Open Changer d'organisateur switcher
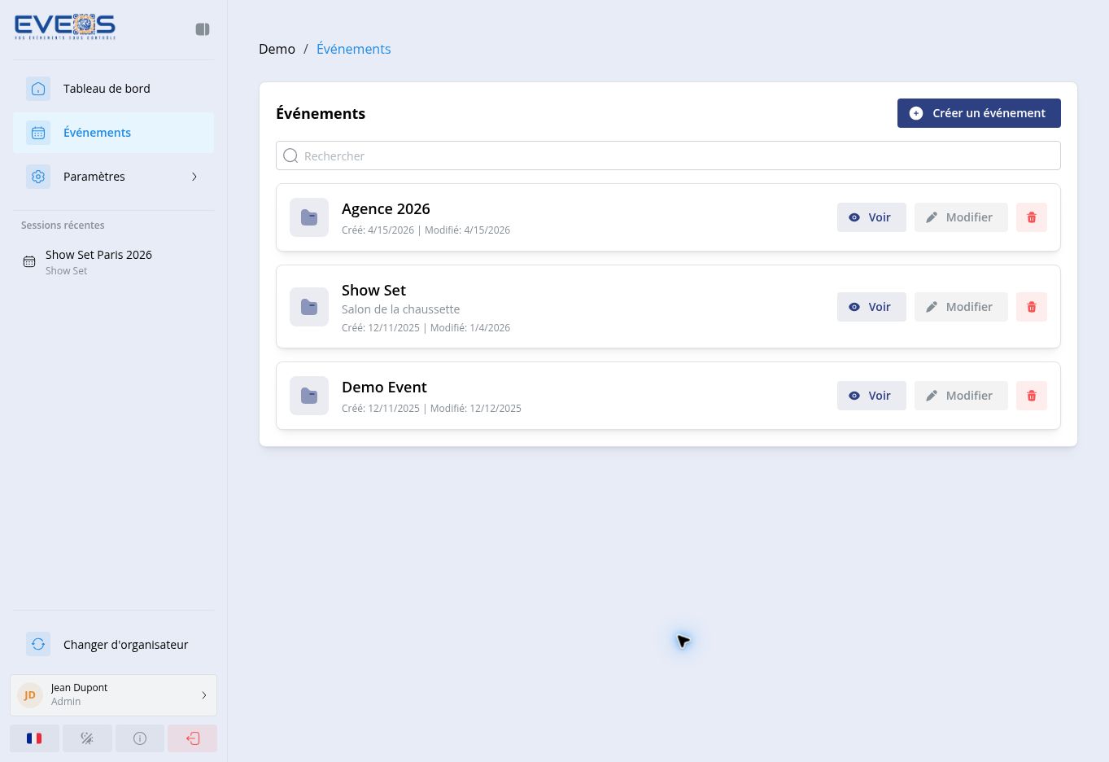Viewport: 1109px width, 762px height. tap(113, 645)
